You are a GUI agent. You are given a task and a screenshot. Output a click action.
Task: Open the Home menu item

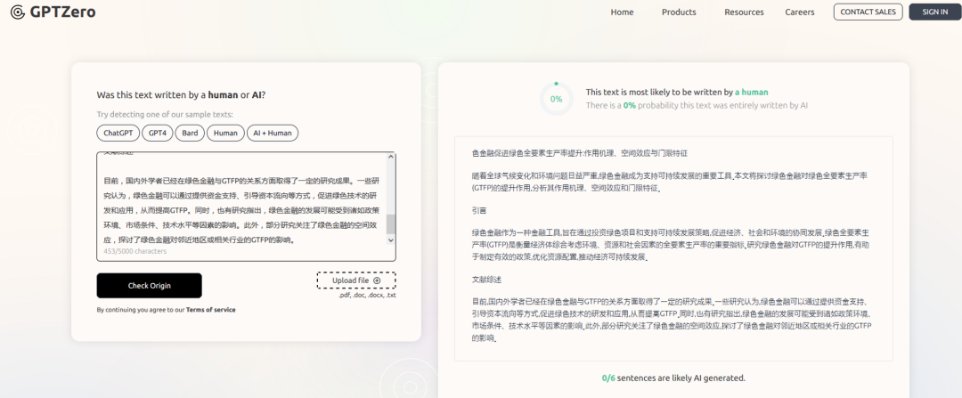622,12
